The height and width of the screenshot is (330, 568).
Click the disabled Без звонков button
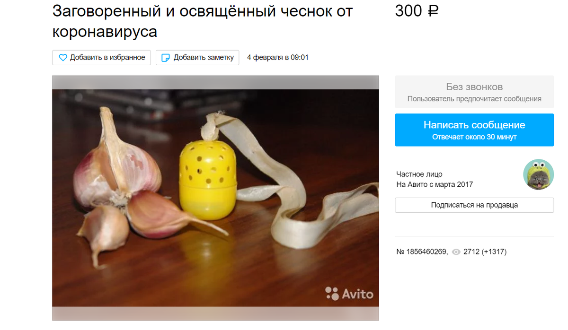point(474,92)
